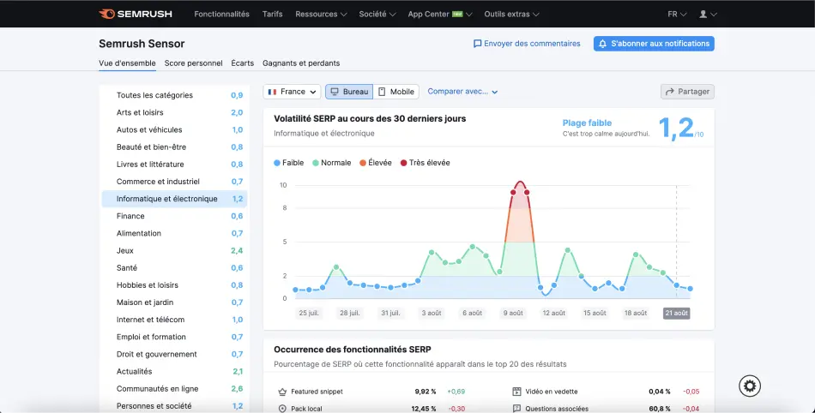Click the 18 août axis label
815x413 pixels.
tap(636, 313)
